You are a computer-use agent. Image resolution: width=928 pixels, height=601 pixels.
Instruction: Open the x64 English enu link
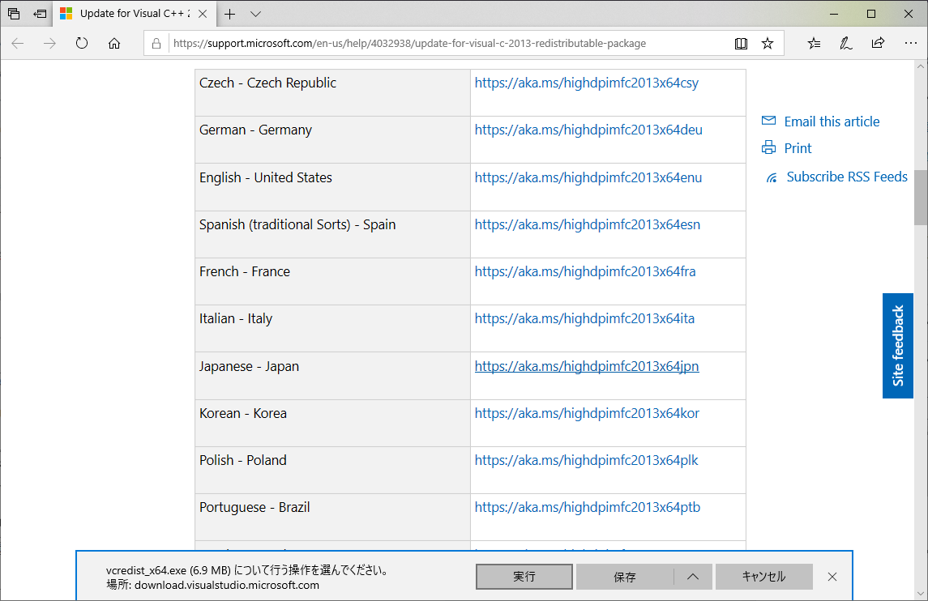pos(588,177)
